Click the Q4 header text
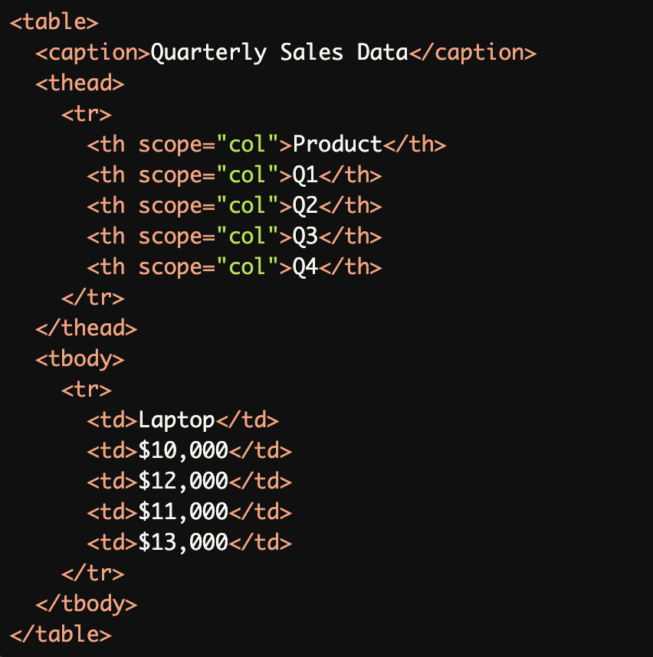The height and width of the screenshot is (657, 653). point(305,266)
